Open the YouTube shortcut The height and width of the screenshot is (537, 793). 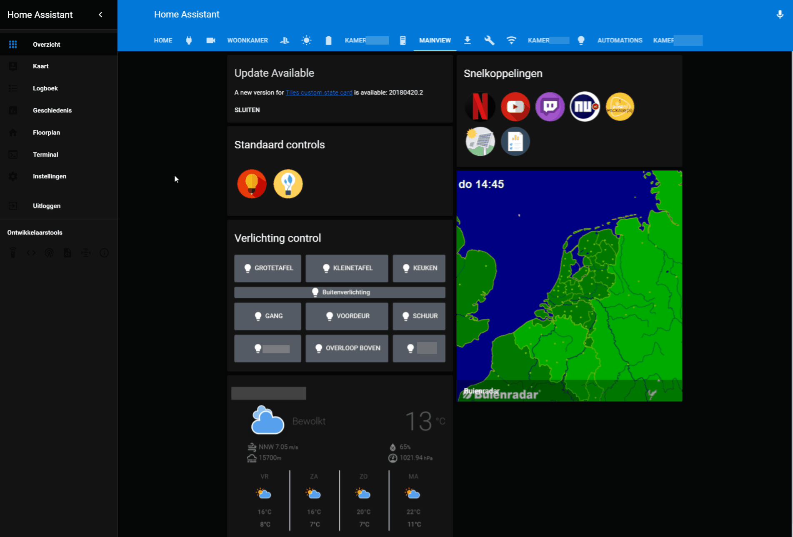tap(515, 107)
